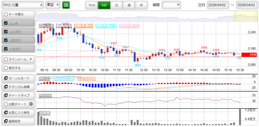Click the green list icon button
Screen dimensions: 259x127
click(x=66, y=5)
